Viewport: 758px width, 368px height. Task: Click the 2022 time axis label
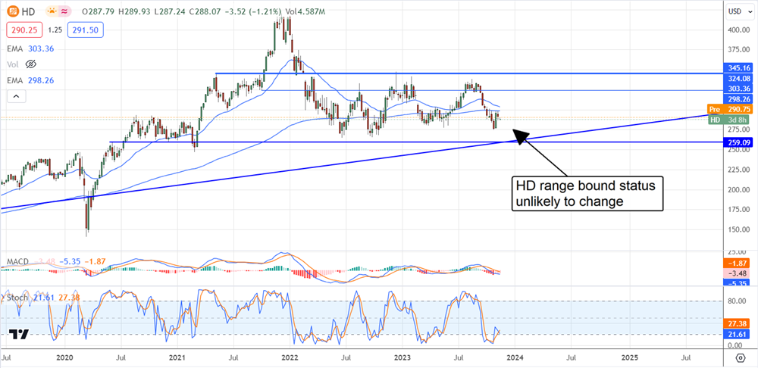pos(290,358)
